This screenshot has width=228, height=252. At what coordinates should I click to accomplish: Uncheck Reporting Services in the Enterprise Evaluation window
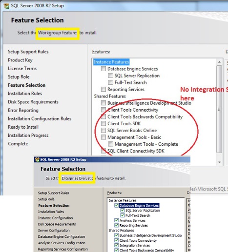pyautogui.click(x=116, y=225)
